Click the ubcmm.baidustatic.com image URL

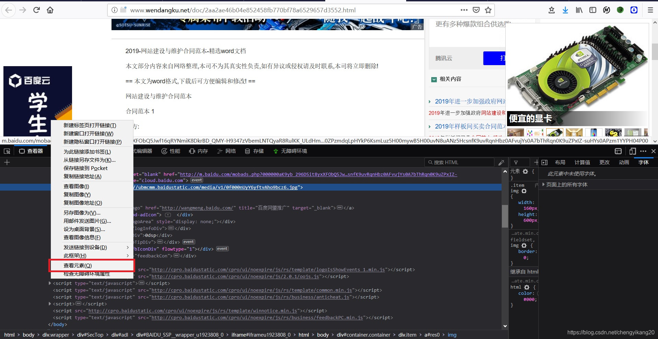215,187
